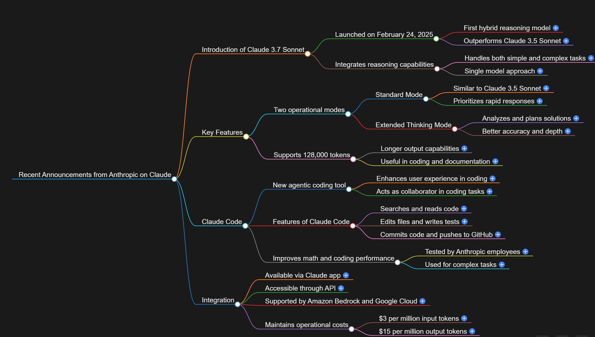Screen dimensions: 595x337
Task: Expand plus icon for Longer output capabilities
Action: (x=464, y=148)
